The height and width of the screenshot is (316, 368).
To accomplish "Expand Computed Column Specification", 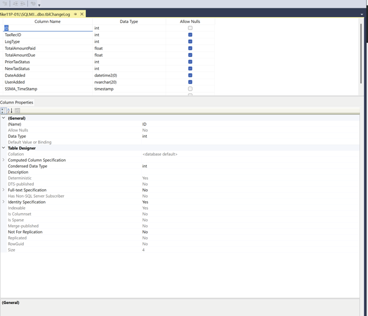I will tap(3, 160).
